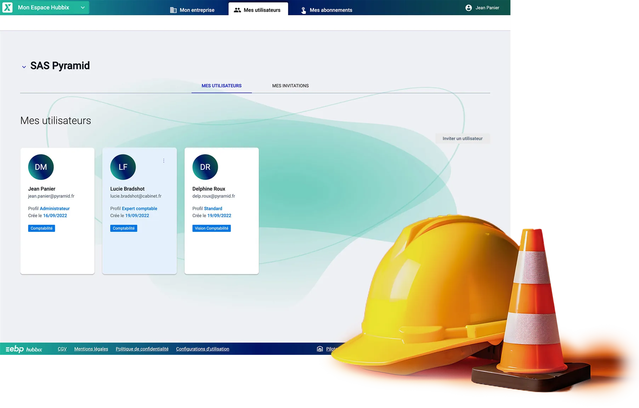Open Lucie Bradshot's card options menu

coord(164,160)
